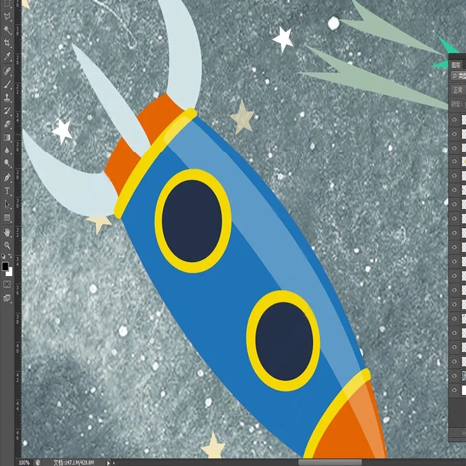
Task: Choose the Brush tool
Action: click(7, 84)
